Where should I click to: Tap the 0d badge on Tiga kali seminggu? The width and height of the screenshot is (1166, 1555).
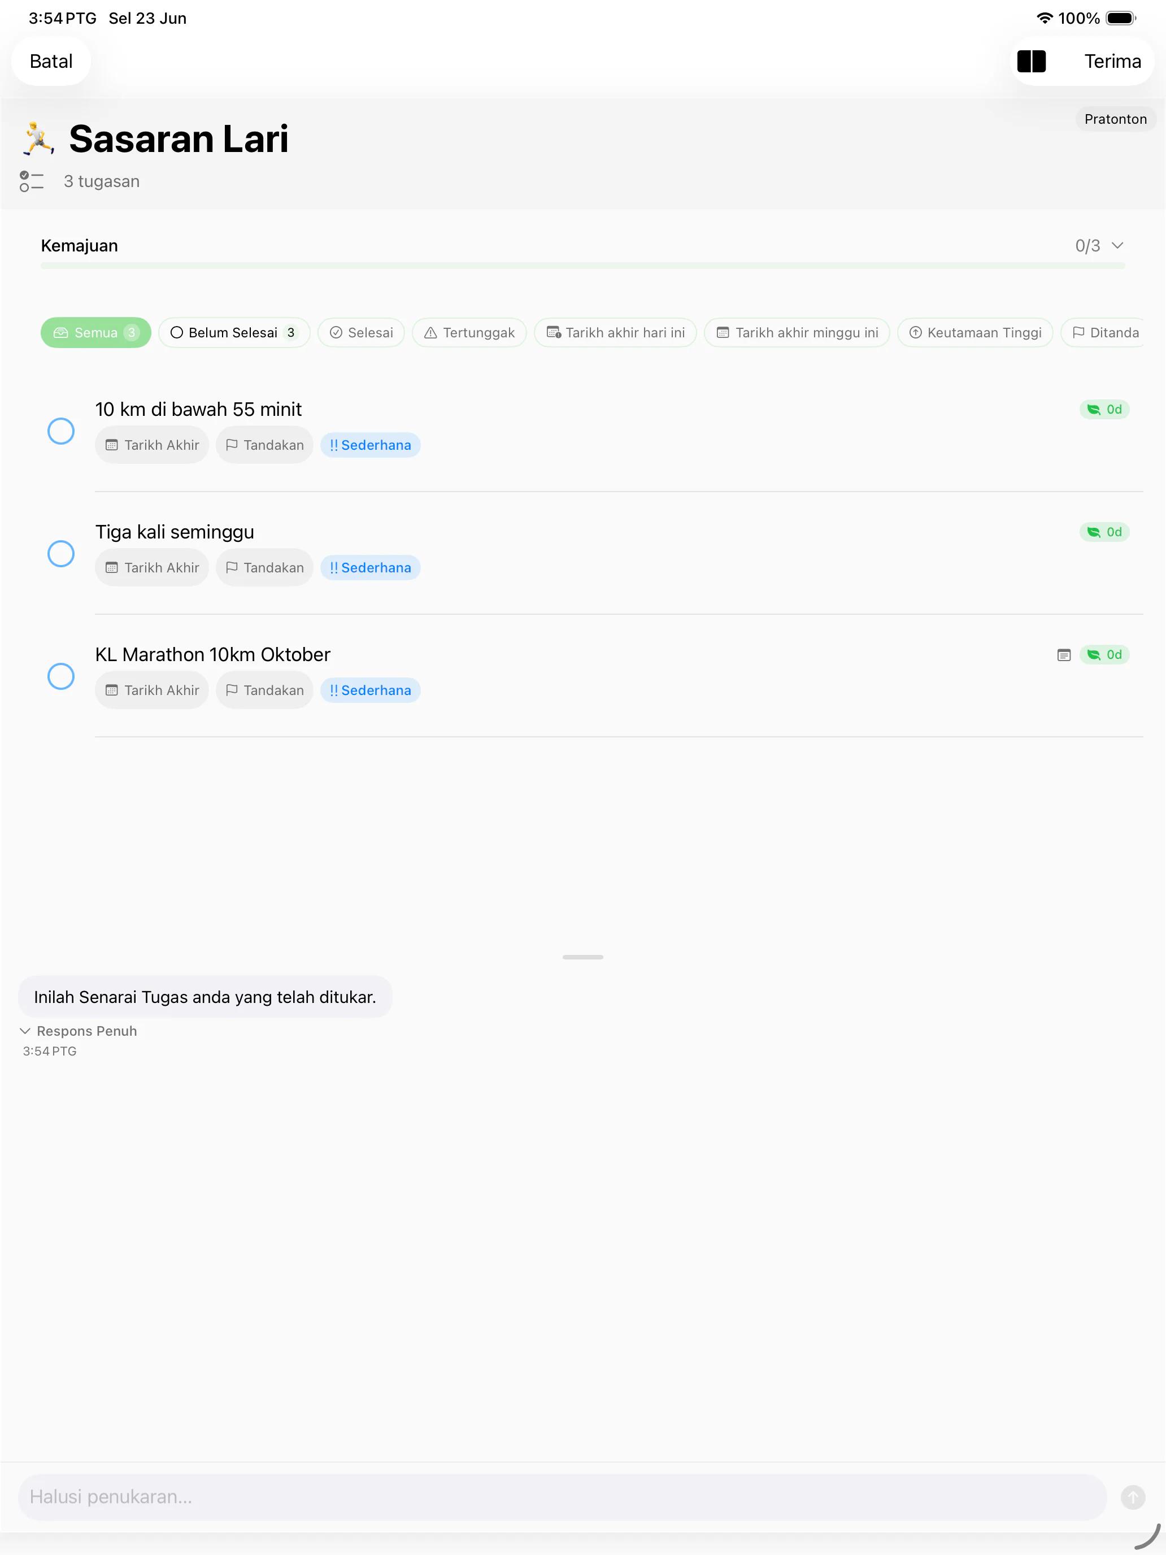coord(1104,532)
